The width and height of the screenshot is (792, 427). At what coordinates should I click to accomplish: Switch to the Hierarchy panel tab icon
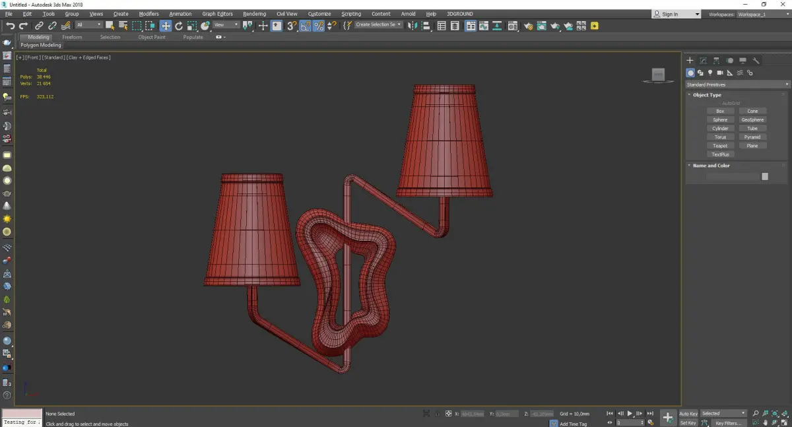(x=716, y=60)
